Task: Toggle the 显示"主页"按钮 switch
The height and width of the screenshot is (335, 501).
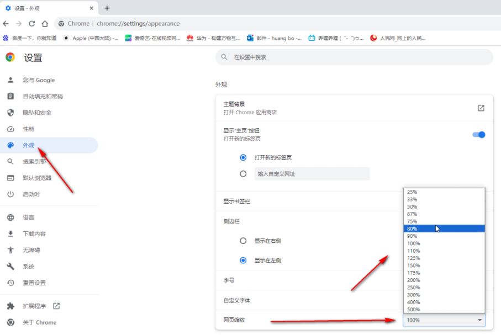Action: point(479,135)
